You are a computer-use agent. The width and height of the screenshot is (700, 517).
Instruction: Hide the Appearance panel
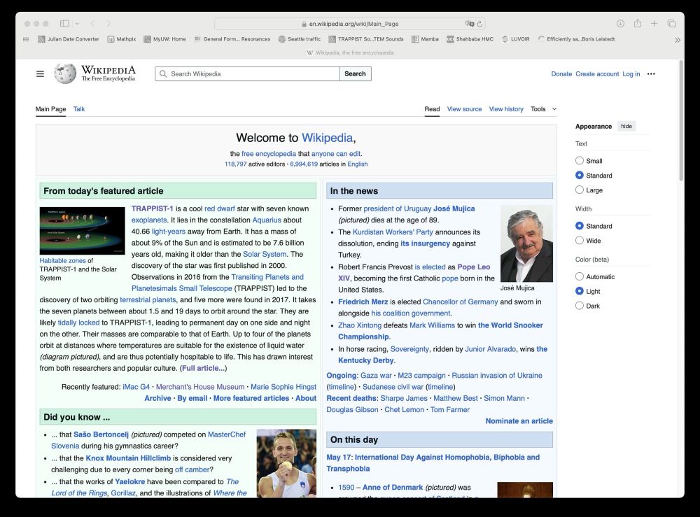pyautogui.click(x=626, y=126)
